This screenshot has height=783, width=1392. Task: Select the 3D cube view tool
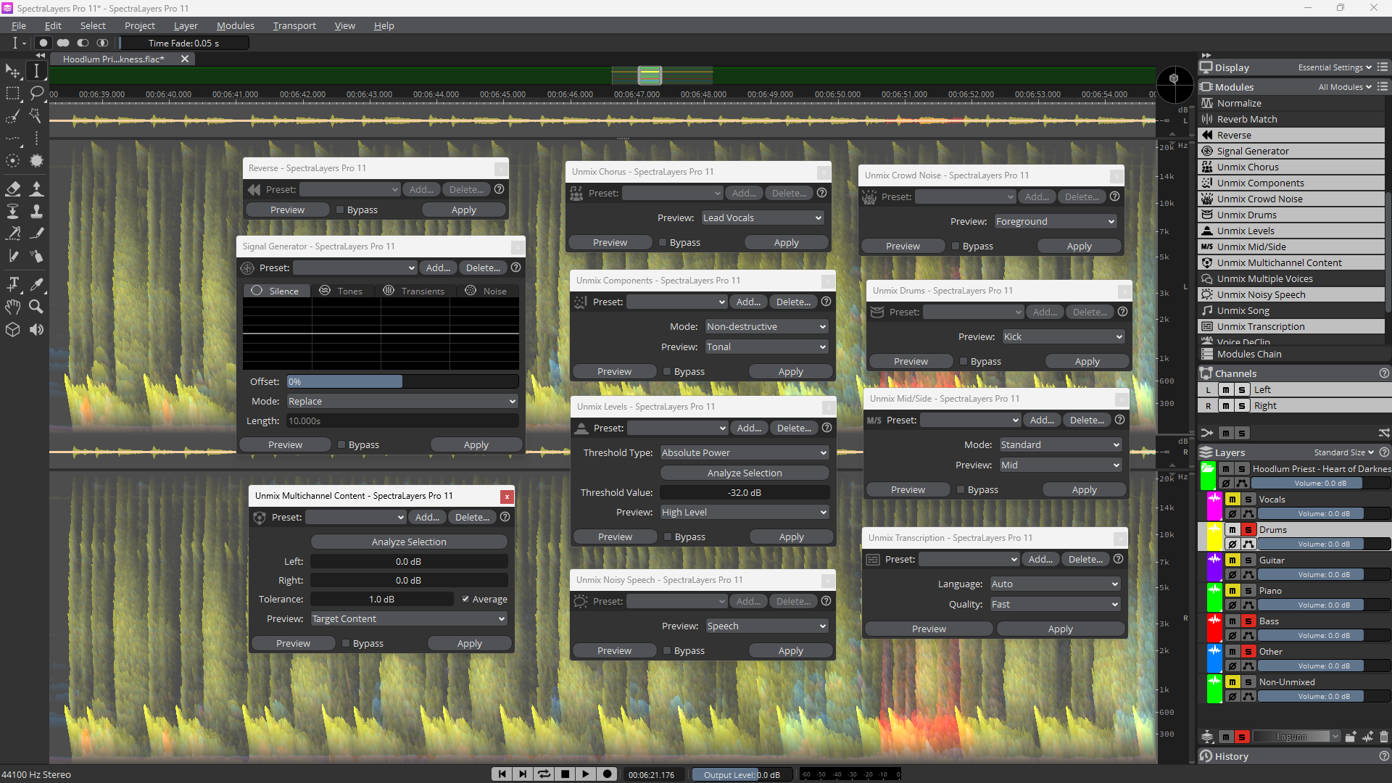tap(13, 330)
